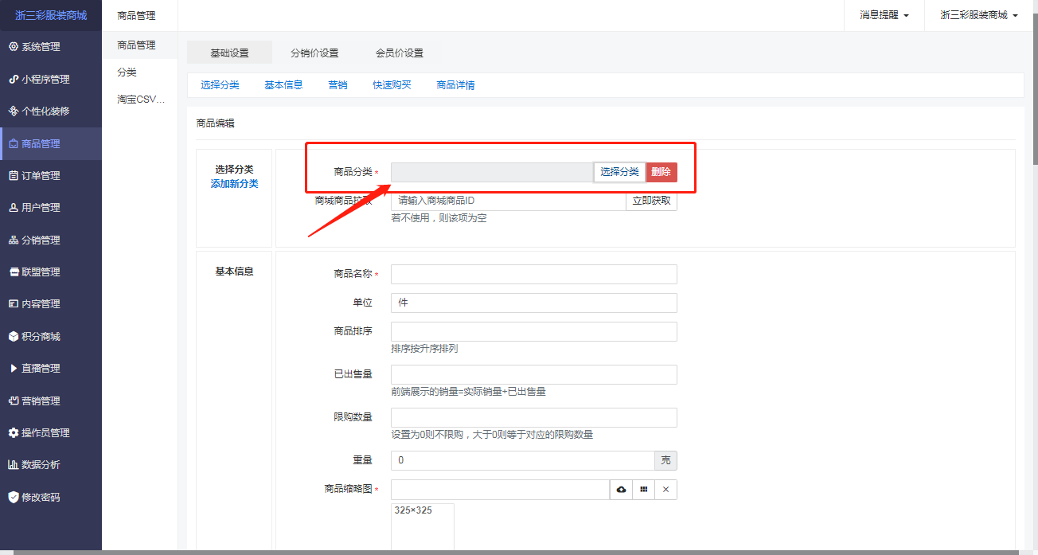Viewport: 1038px width, 555px height.
Task: Click the 订单管理 icon in sidebar
Action: [x=14, y=175]
